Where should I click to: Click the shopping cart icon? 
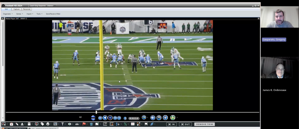click(146, 124)
